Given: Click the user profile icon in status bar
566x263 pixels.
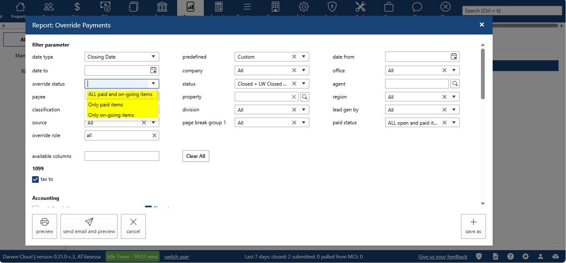Looking at the screenshot, I should (540, 257).
